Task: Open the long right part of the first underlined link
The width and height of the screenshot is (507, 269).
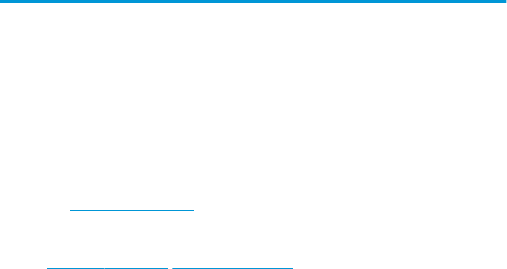Action: pyautogui.click(x=315, y=188)
